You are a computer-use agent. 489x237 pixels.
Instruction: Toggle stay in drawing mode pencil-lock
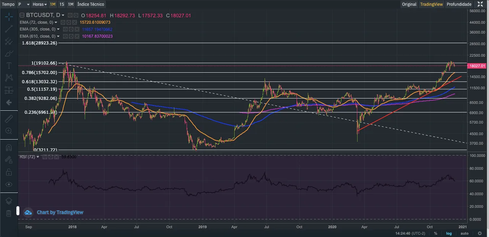(x=8, y=160)
